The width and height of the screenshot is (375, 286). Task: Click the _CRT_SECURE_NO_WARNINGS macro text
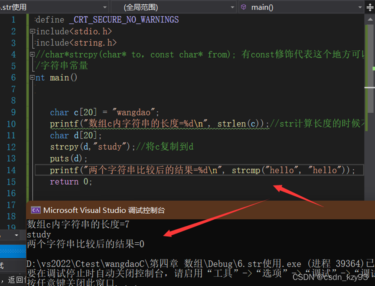point(124,19)
